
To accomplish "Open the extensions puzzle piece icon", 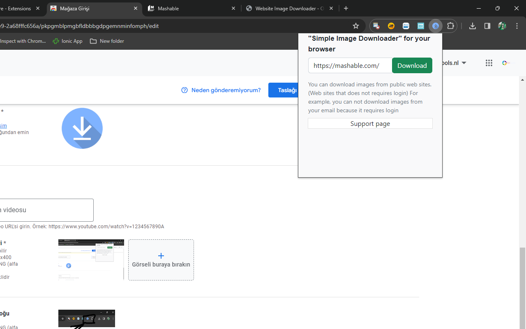I will [x=450, y=25].
